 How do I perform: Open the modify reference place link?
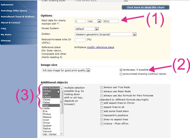point(100,47)
